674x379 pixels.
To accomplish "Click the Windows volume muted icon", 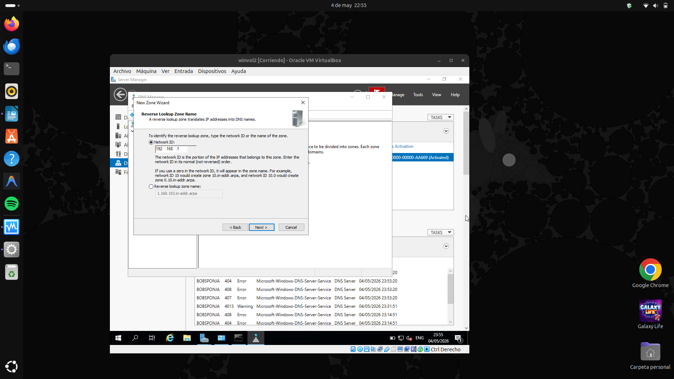I will (x=409, y=338).
